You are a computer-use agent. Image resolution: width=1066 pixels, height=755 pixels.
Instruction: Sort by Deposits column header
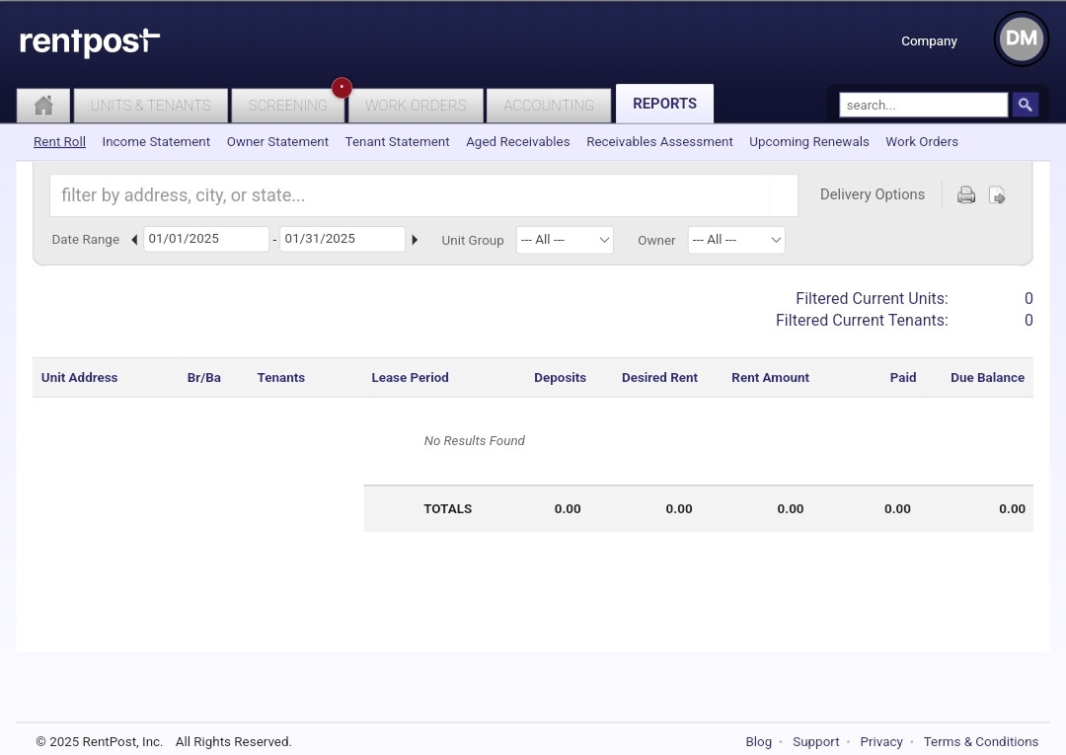point(560,378)
